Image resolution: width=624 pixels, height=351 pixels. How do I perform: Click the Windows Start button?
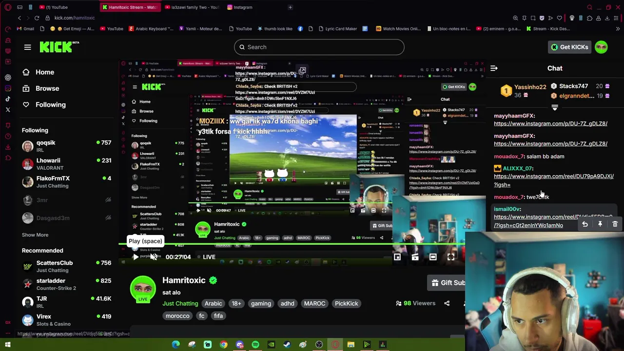point(8,345)
